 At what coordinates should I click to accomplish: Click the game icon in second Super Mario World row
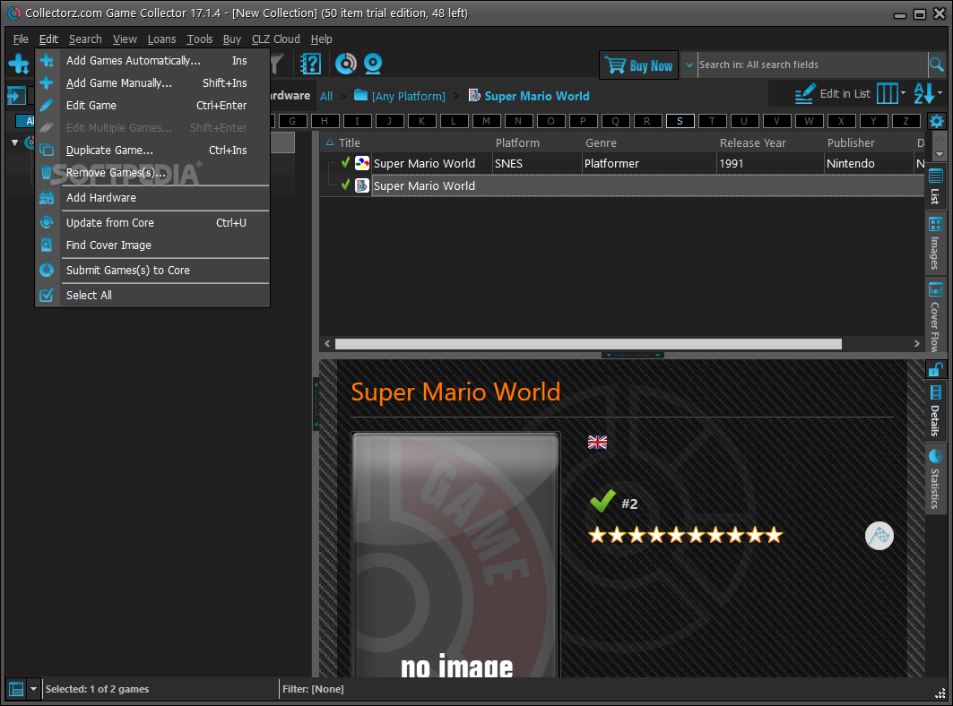point(362,185)
